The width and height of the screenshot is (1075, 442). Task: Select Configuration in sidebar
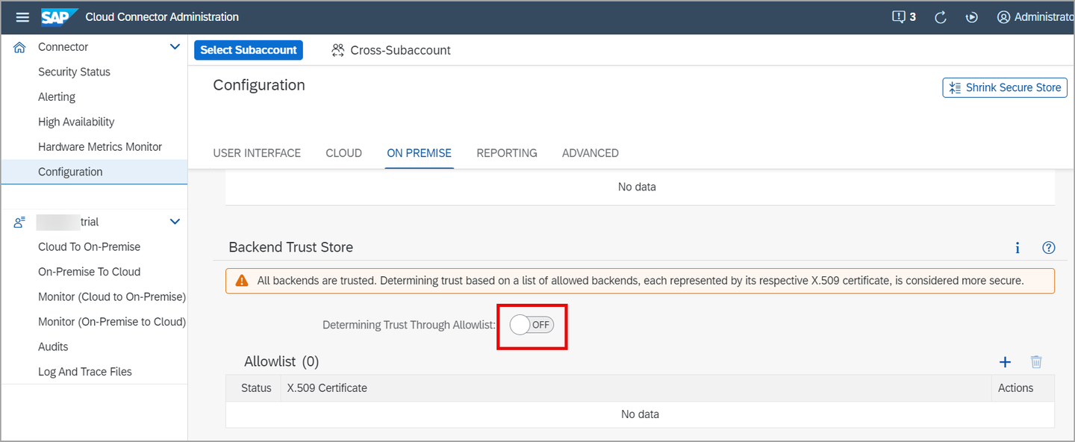94,172
